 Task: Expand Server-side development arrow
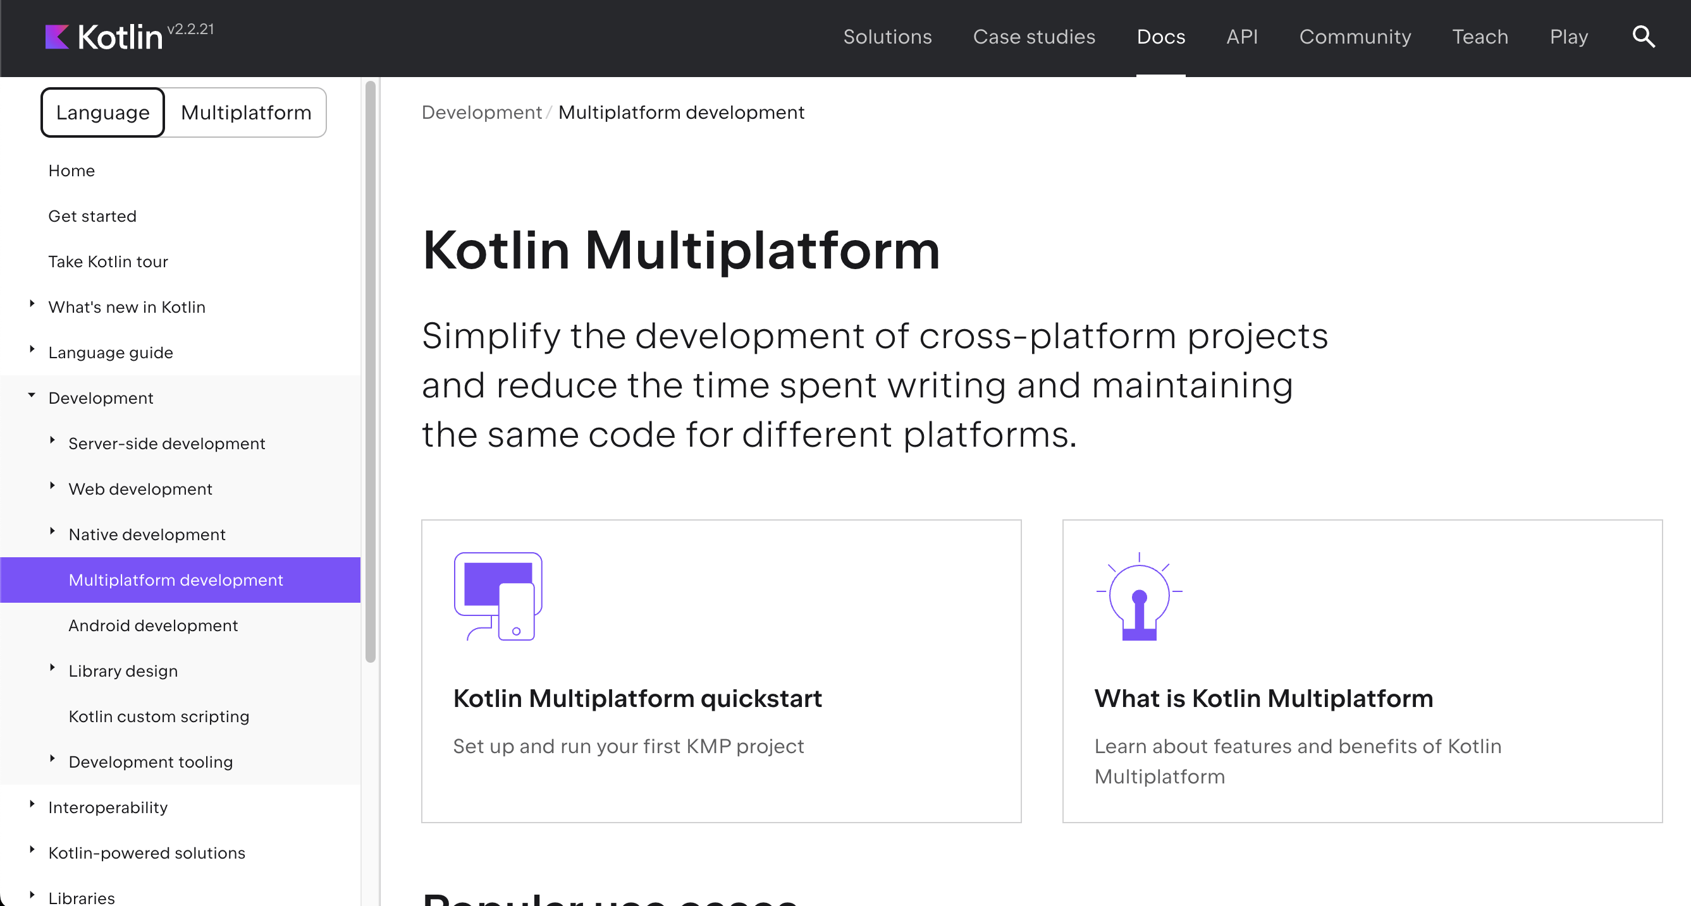(52, 440)
